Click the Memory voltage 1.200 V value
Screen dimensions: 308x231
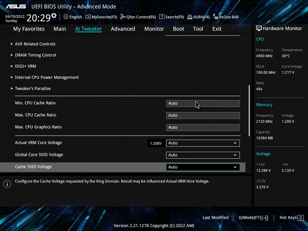pos(288,122)
